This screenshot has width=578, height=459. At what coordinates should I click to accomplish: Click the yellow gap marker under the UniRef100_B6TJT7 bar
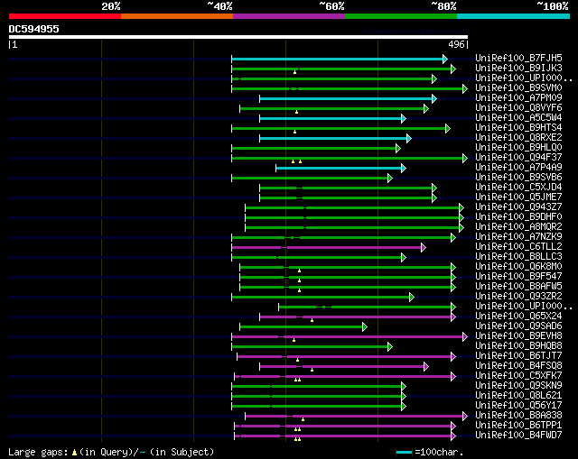[297, 360]
